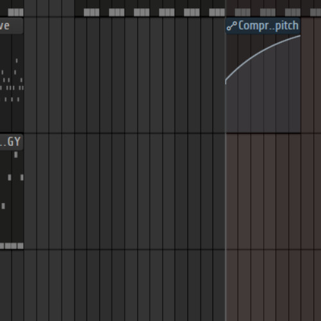This screenshot has width=321, height=321.
Task: Click the block strip at bottom of GY clip
Action: [x=12, y=246]
